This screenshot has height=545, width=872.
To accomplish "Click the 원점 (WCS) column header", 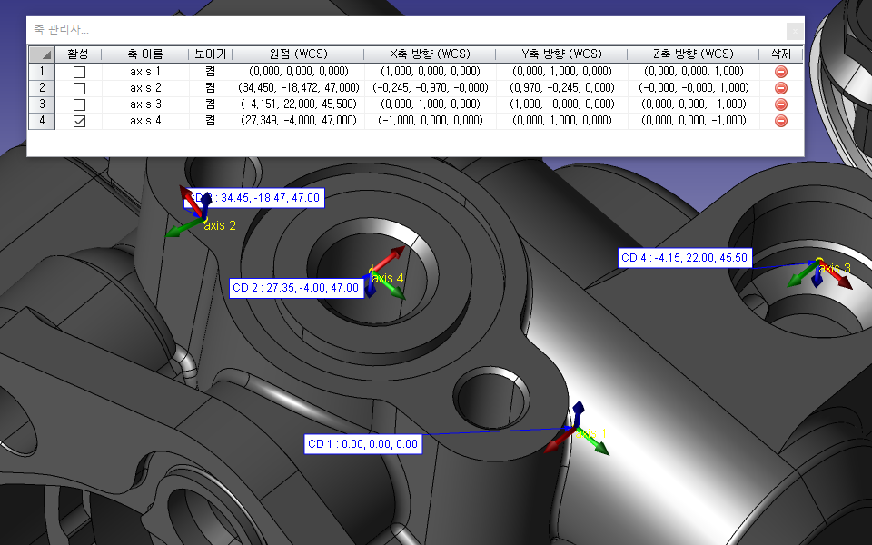I will coord(298,54).
